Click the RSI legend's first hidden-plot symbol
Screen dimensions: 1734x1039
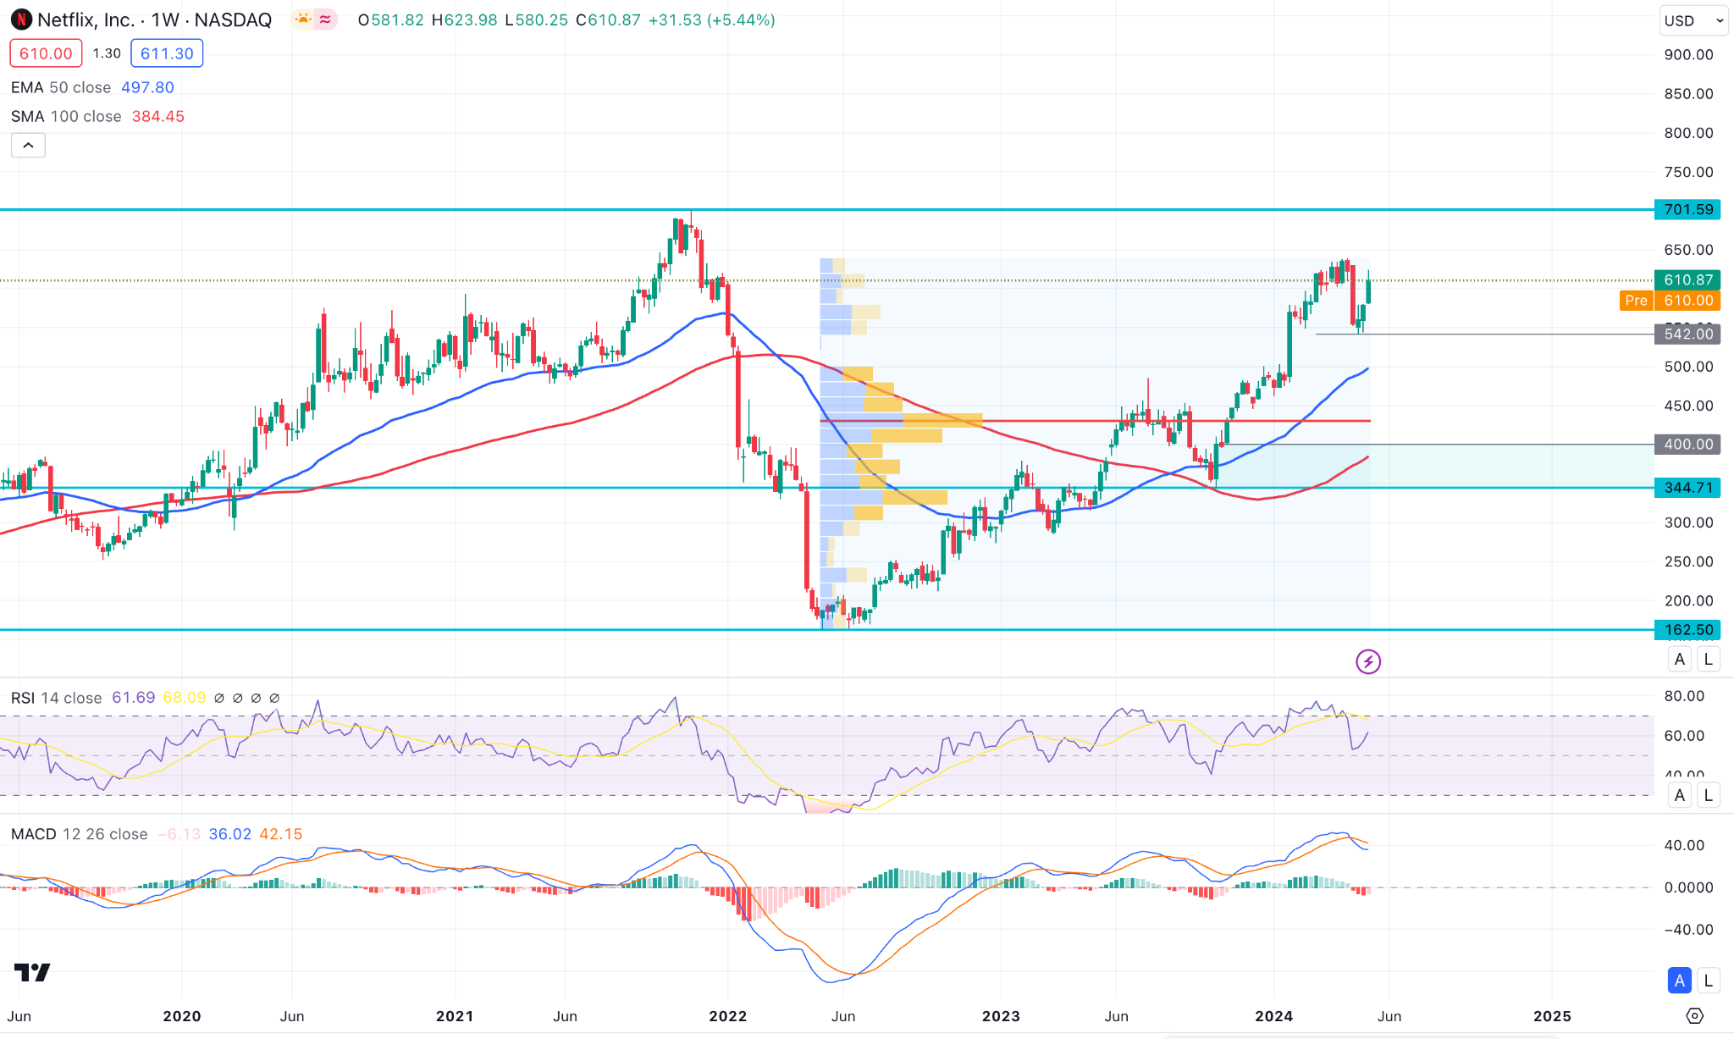point(219,698)
